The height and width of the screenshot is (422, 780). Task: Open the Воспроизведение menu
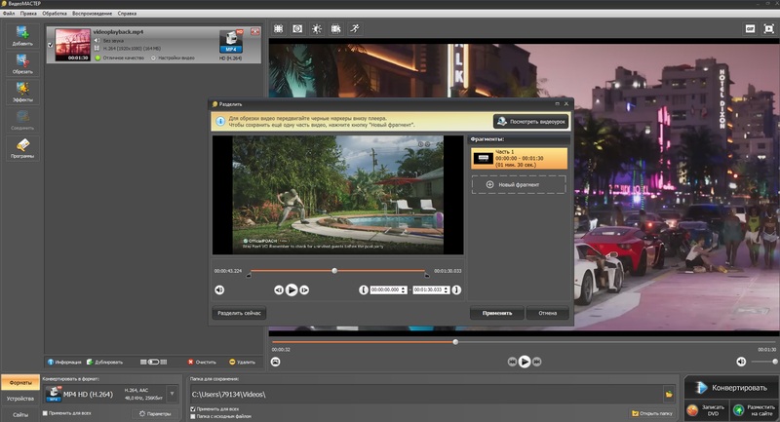click(92, 14)
